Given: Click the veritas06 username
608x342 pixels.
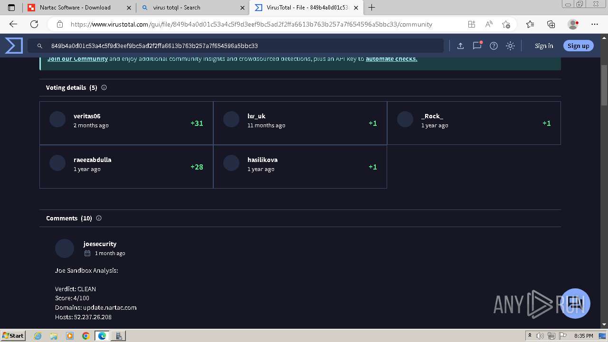Looking at the screenshot, I should (87, 116).
